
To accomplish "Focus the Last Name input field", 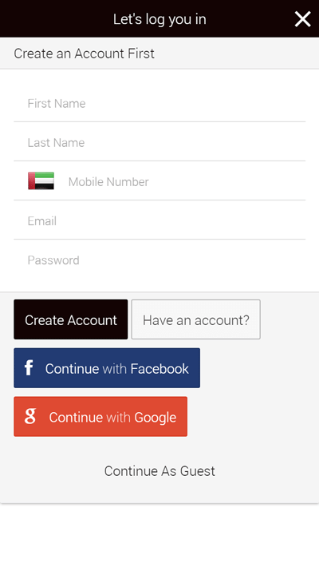I will [x=159, y=142].
